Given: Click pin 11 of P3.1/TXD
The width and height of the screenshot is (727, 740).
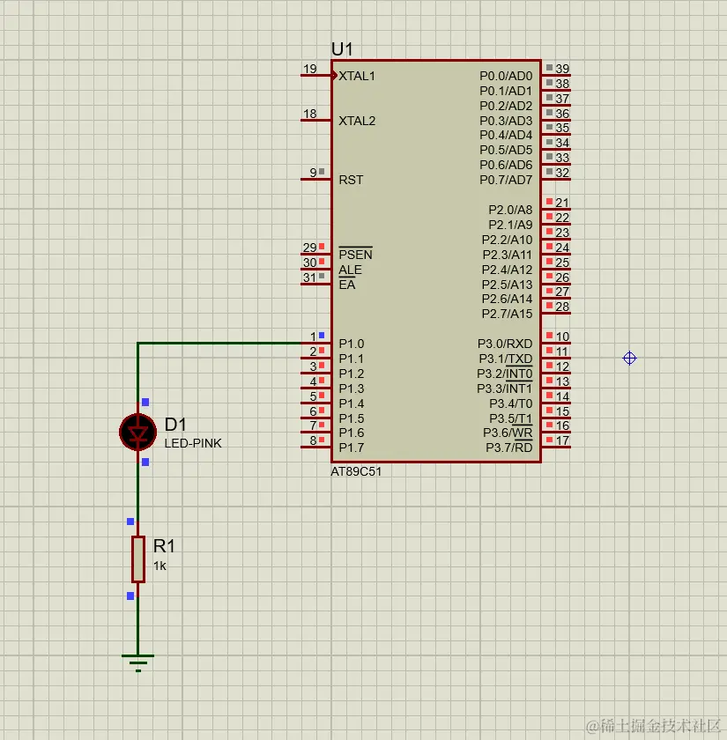Looking at the screenshot, I should point(556,359).
